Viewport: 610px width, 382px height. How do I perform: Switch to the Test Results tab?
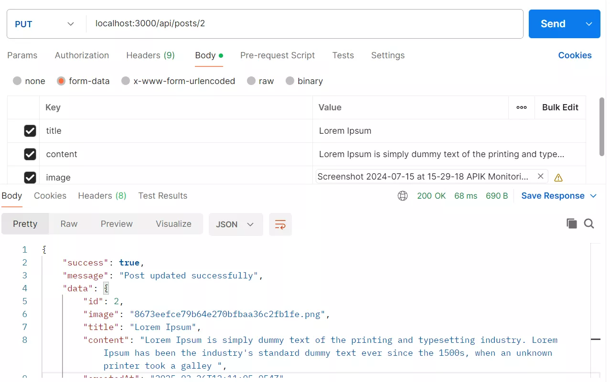coord(163,196)
